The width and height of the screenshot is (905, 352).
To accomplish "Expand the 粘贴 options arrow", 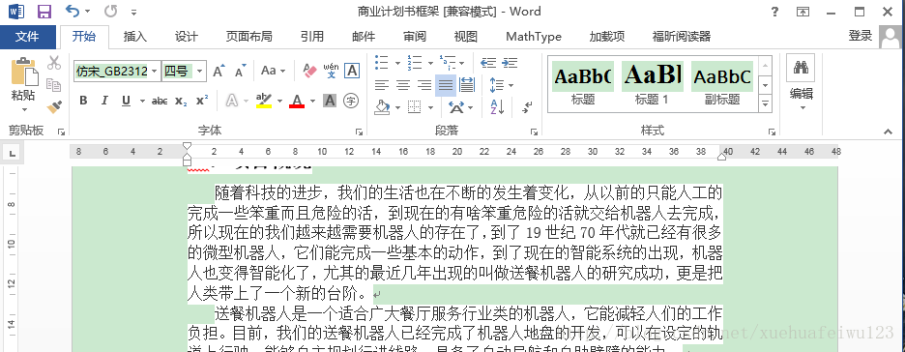I will point(23,109).
